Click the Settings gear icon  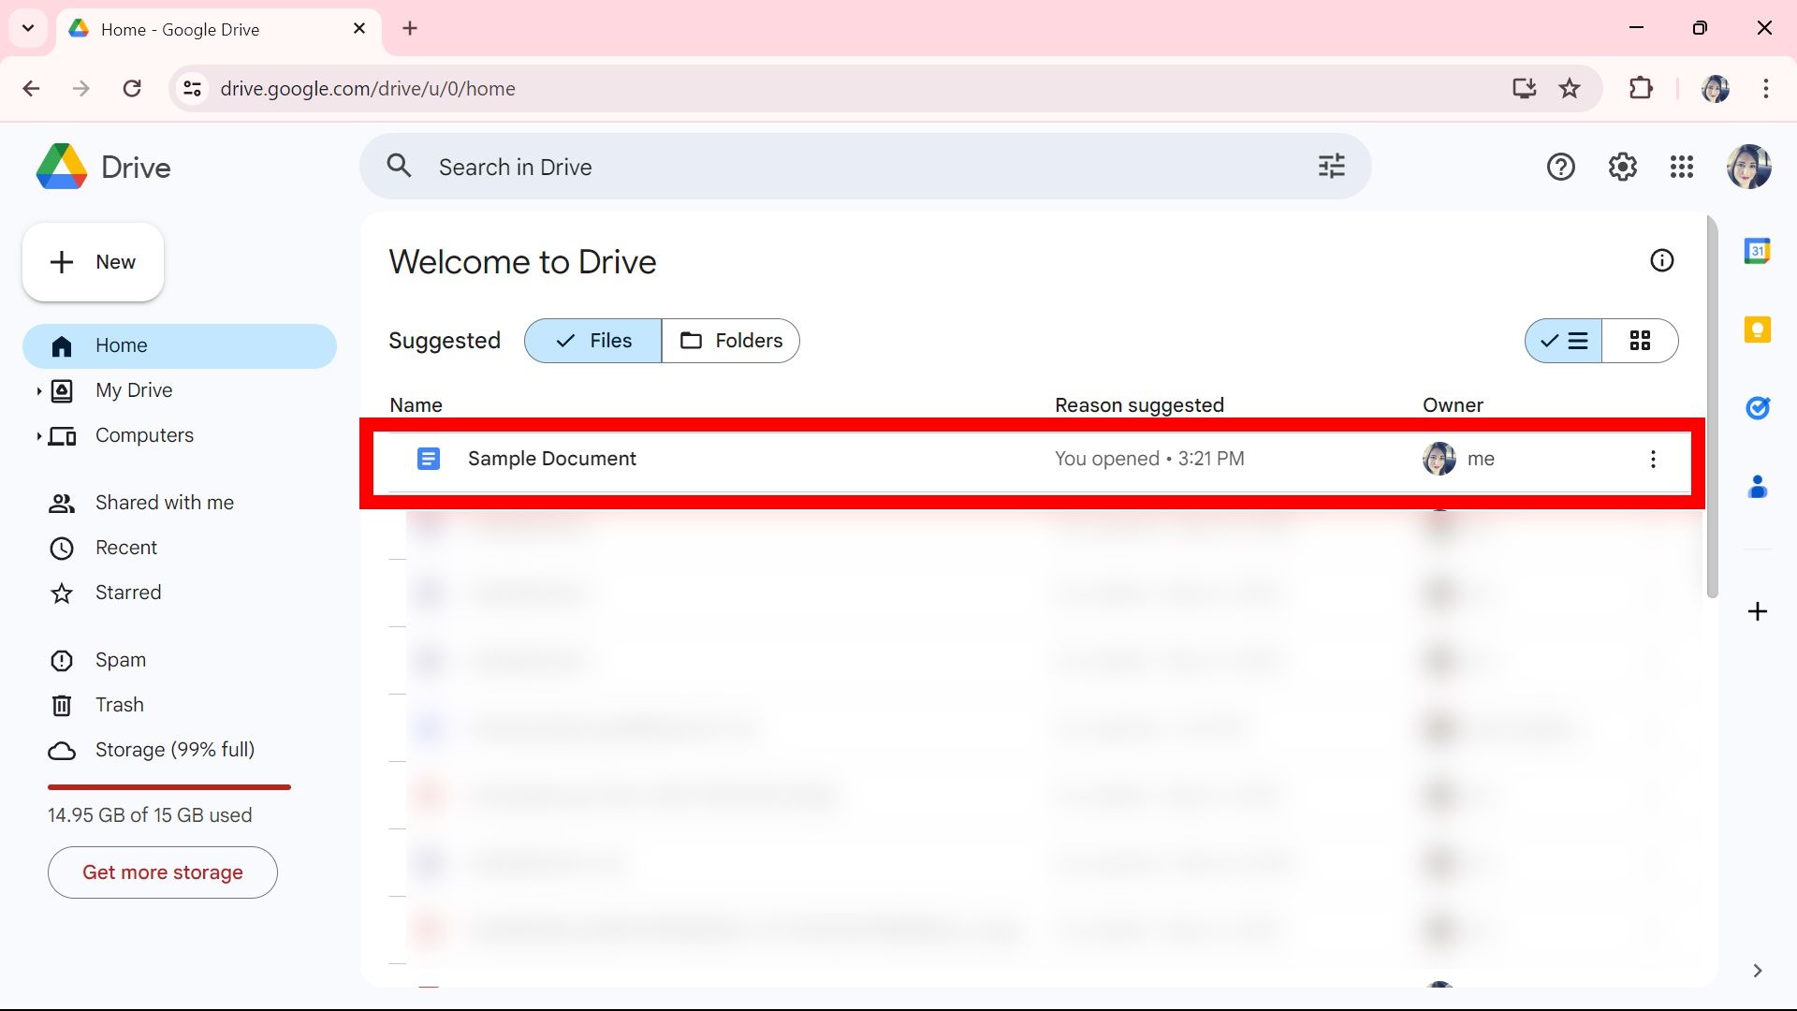1622,167
